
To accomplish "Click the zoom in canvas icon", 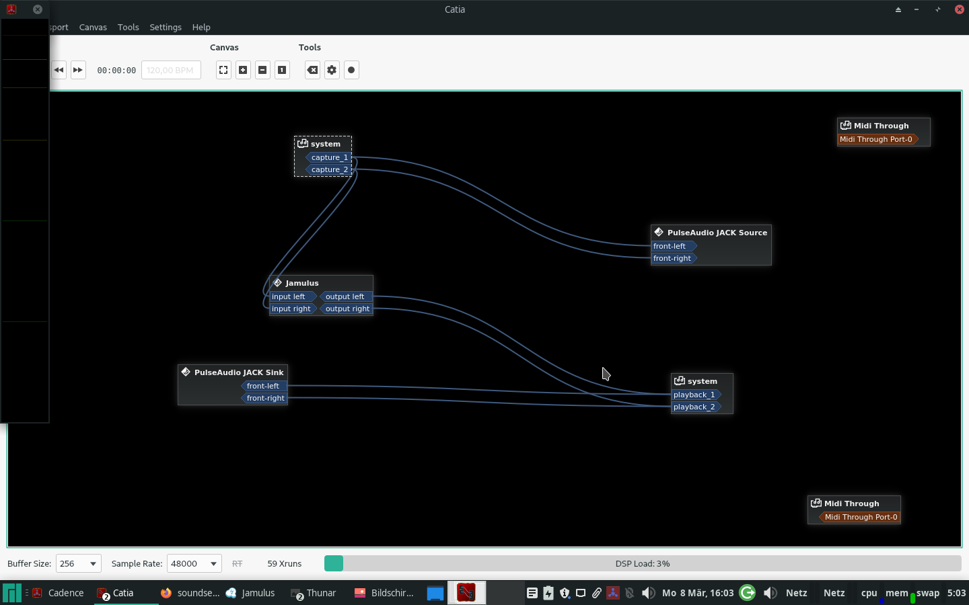I will (243, 70).
